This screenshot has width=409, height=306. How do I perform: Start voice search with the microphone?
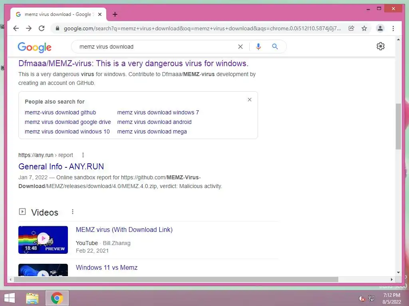[x=258, y=47]
